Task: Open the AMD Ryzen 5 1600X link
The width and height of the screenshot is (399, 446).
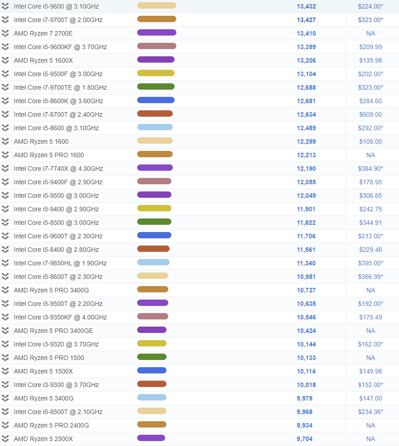Action: pos(44,60)
